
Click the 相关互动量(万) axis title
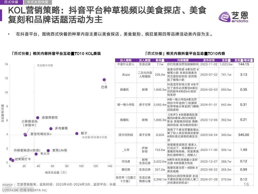[x=56, y=173]
